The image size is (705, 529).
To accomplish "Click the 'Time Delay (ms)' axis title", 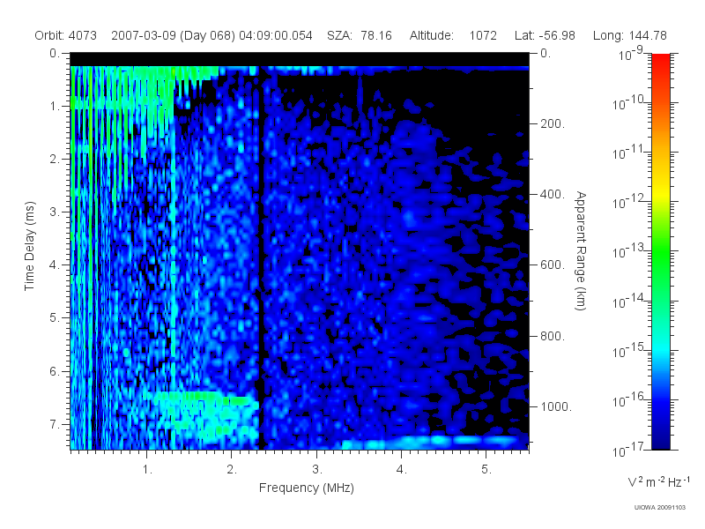I will coord(29,246).
